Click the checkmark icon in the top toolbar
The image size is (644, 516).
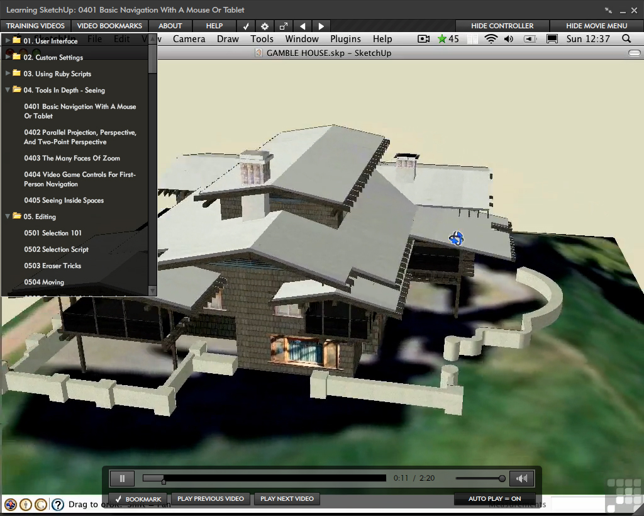[x=246, y=26]
